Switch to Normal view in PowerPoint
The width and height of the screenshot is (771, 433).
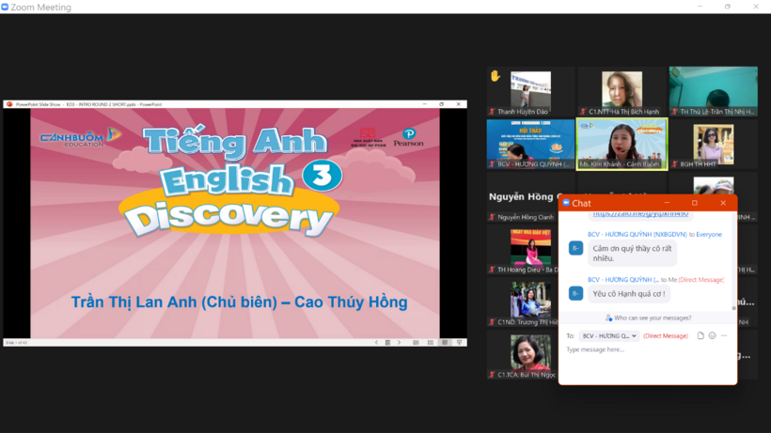416,343
